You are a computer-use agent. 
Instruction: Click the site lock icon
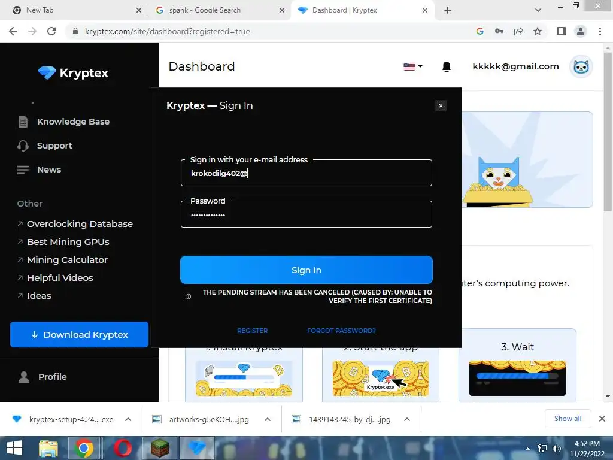click(x=75, y=31)
